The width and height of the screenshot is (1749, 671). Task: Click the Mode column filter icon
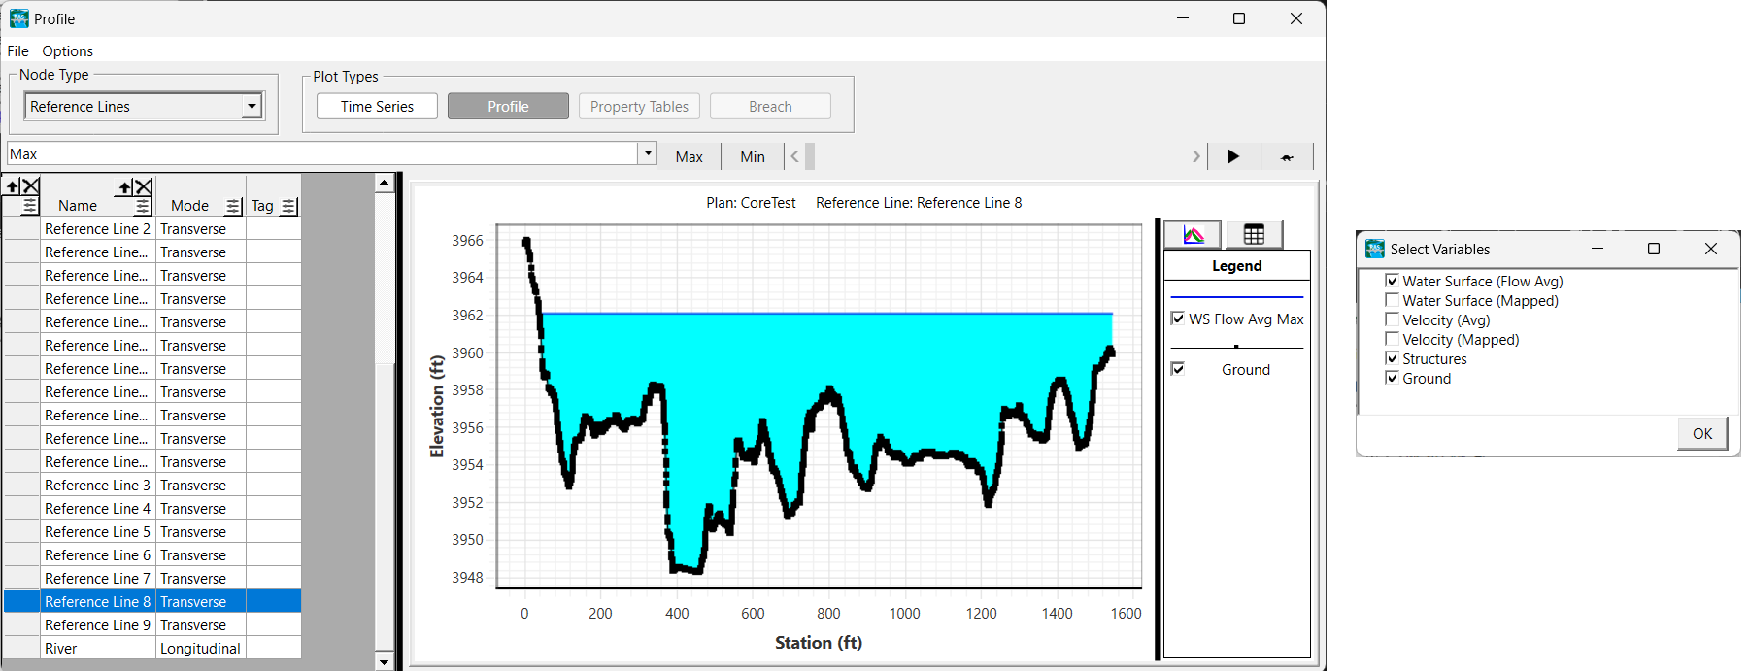click(x=233, y=206)
